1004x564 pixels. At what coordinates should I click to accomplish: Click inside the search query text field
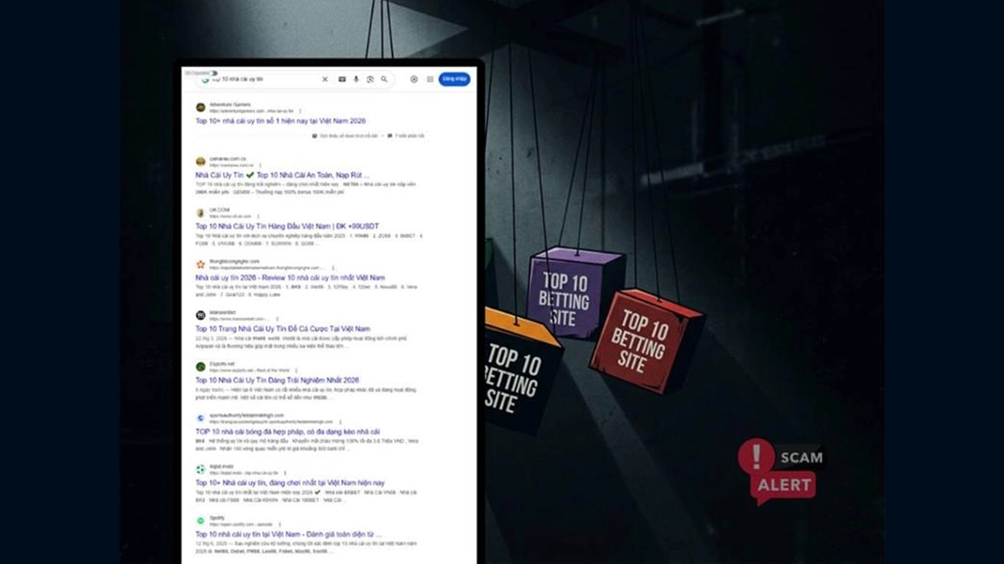coord(259,79)
